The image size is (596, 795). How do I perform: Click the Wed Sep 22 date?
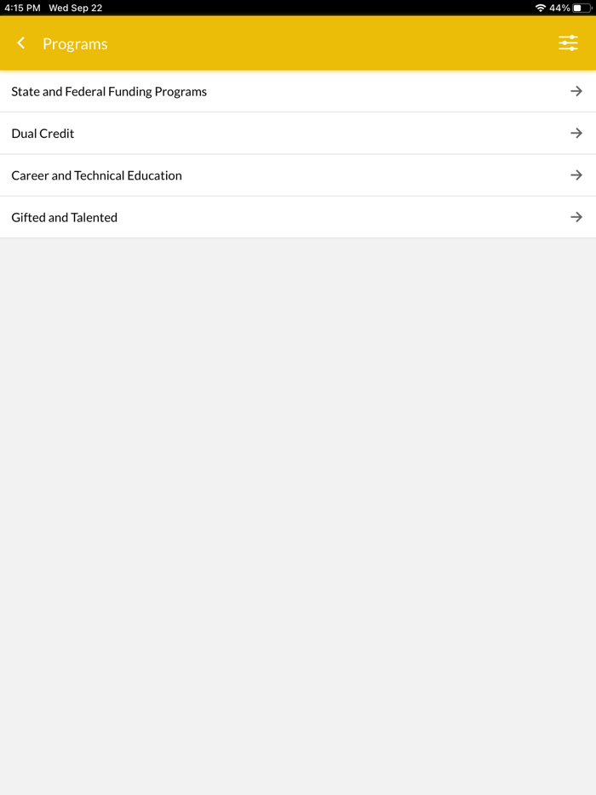click(76, 8)
